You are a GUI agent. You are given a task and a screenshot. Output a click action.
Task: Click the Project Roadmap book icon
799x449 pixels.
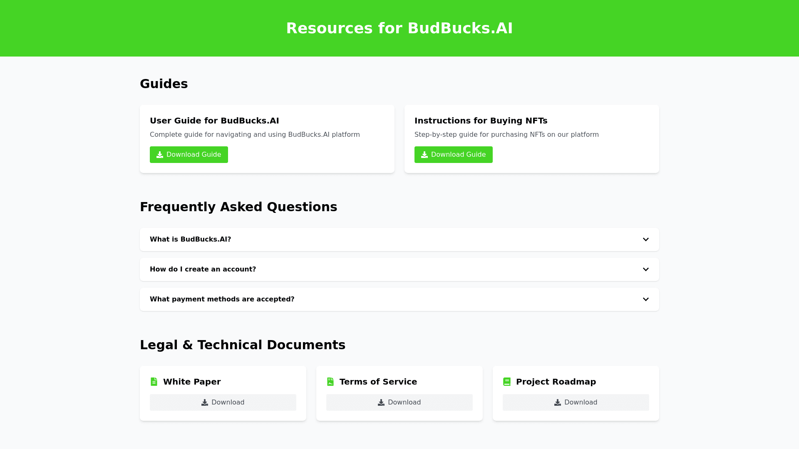point(507,382)
